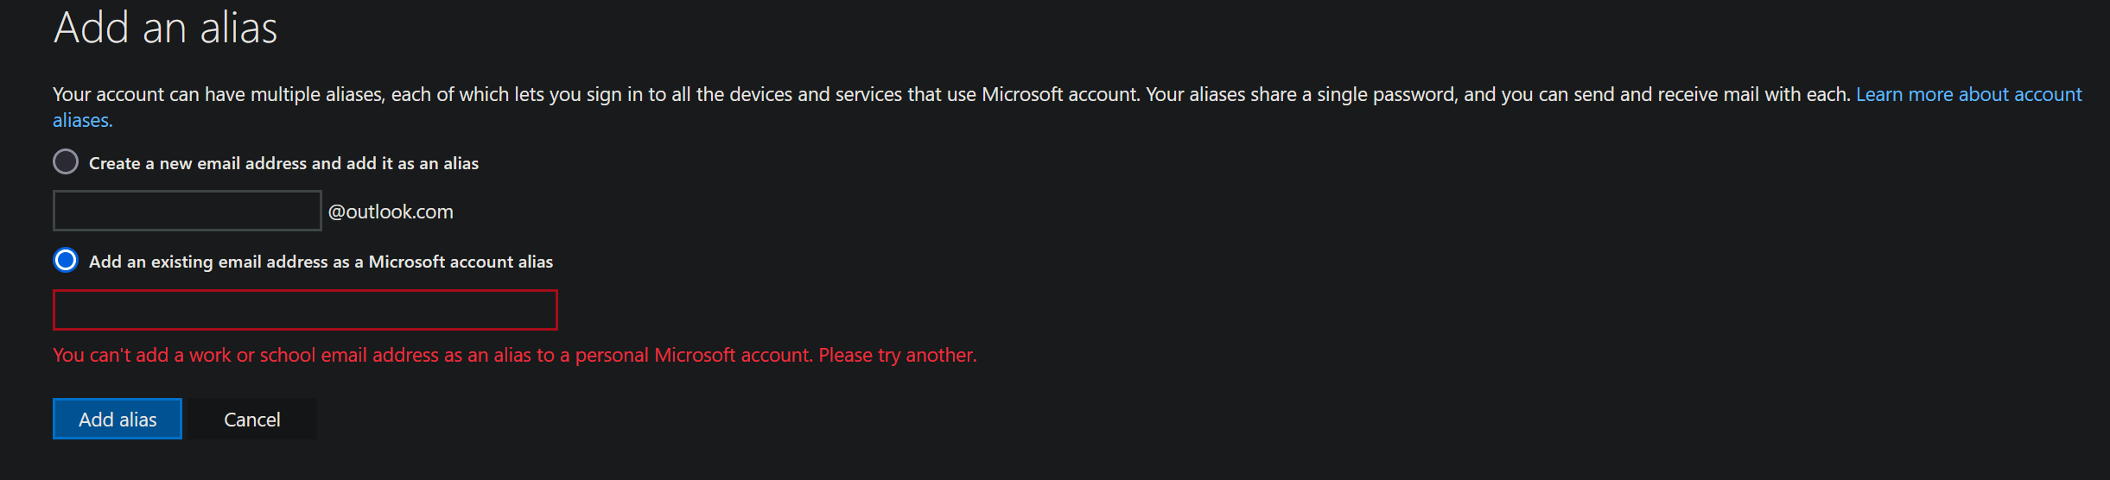Select the 'Add an existing email address' radio button
The width and height of the screenshot is (2110, 480).
pyautogui.click(x=66, y=261)
